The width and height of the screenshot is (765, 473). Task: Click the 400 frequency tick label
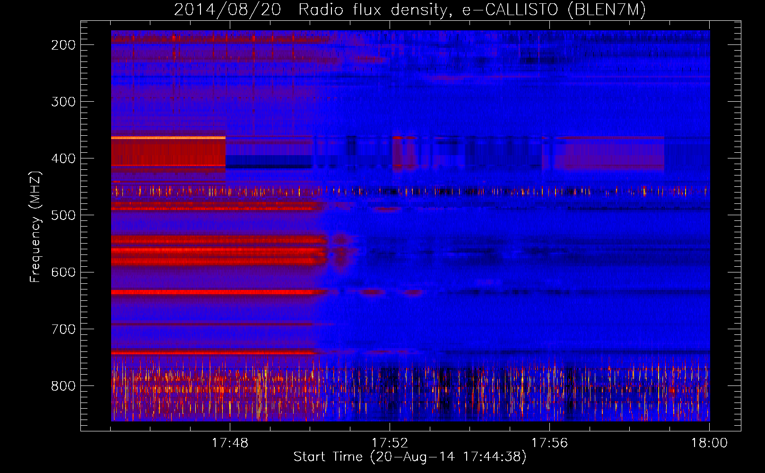(63, 158)
